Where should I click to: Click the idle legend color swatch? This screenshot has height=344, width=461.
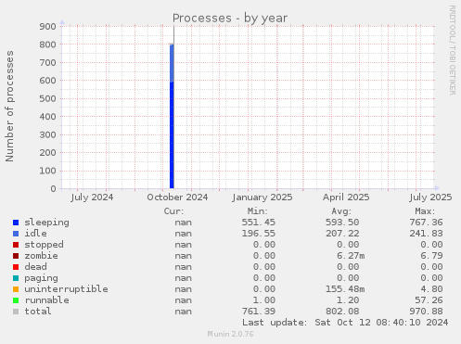point(16,234)
